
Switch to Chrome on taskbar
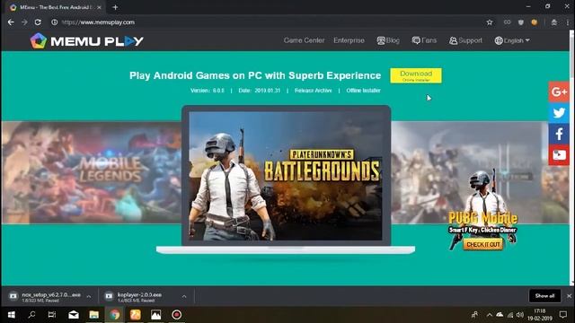(115, 315)
